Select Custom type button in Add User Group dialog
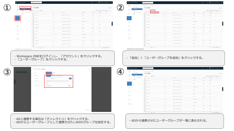The image size is (234, 131). [54, 73]
